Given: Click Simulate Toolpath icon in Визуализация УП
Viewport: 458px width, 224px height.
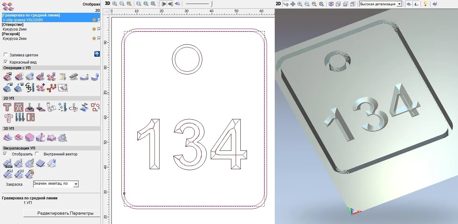Looking at the screenshot, I should click(7, 163).
